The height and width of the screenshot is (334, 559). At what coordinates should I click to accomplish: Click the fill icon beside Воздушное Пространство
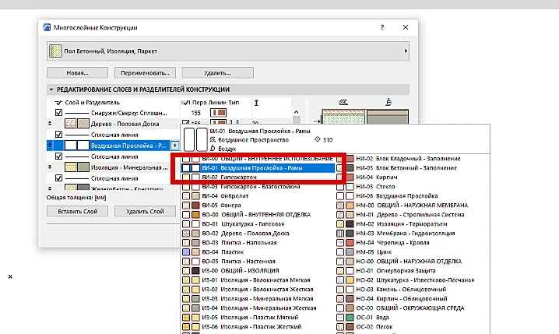point(213,139)
